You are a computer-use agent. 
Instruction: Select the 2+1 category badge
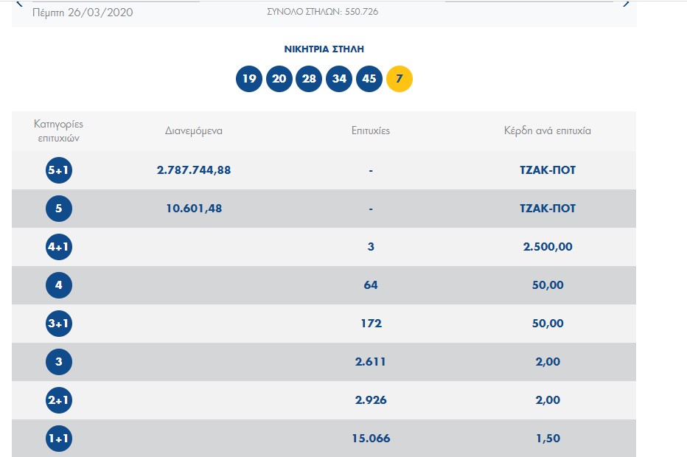[x=59, y=400]
